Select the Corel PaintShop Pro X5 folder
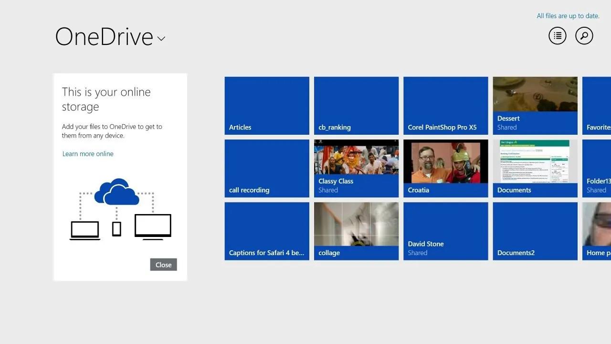 445,106
